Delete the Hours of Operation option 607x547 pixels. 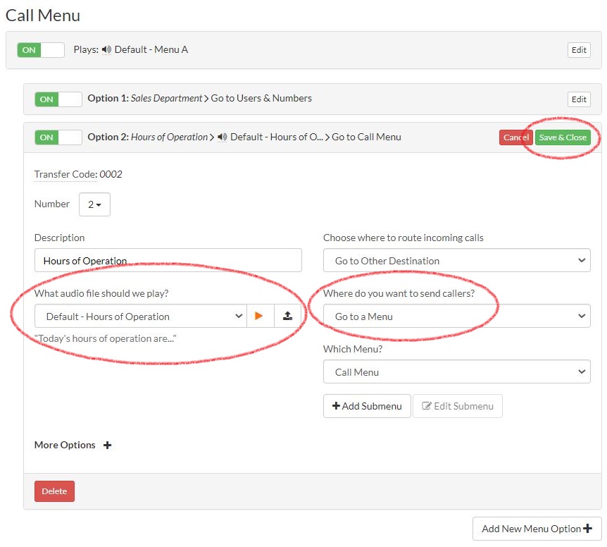pos(54,491)
